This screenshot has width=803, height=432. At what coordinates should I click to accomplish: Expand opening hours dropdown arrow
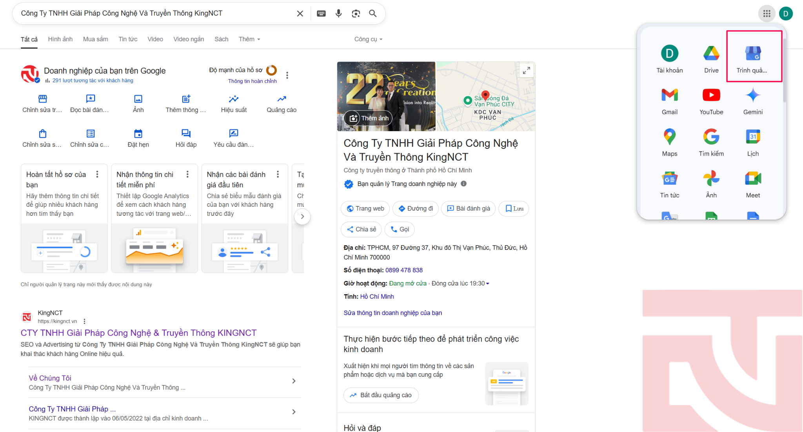click(487, 284)
